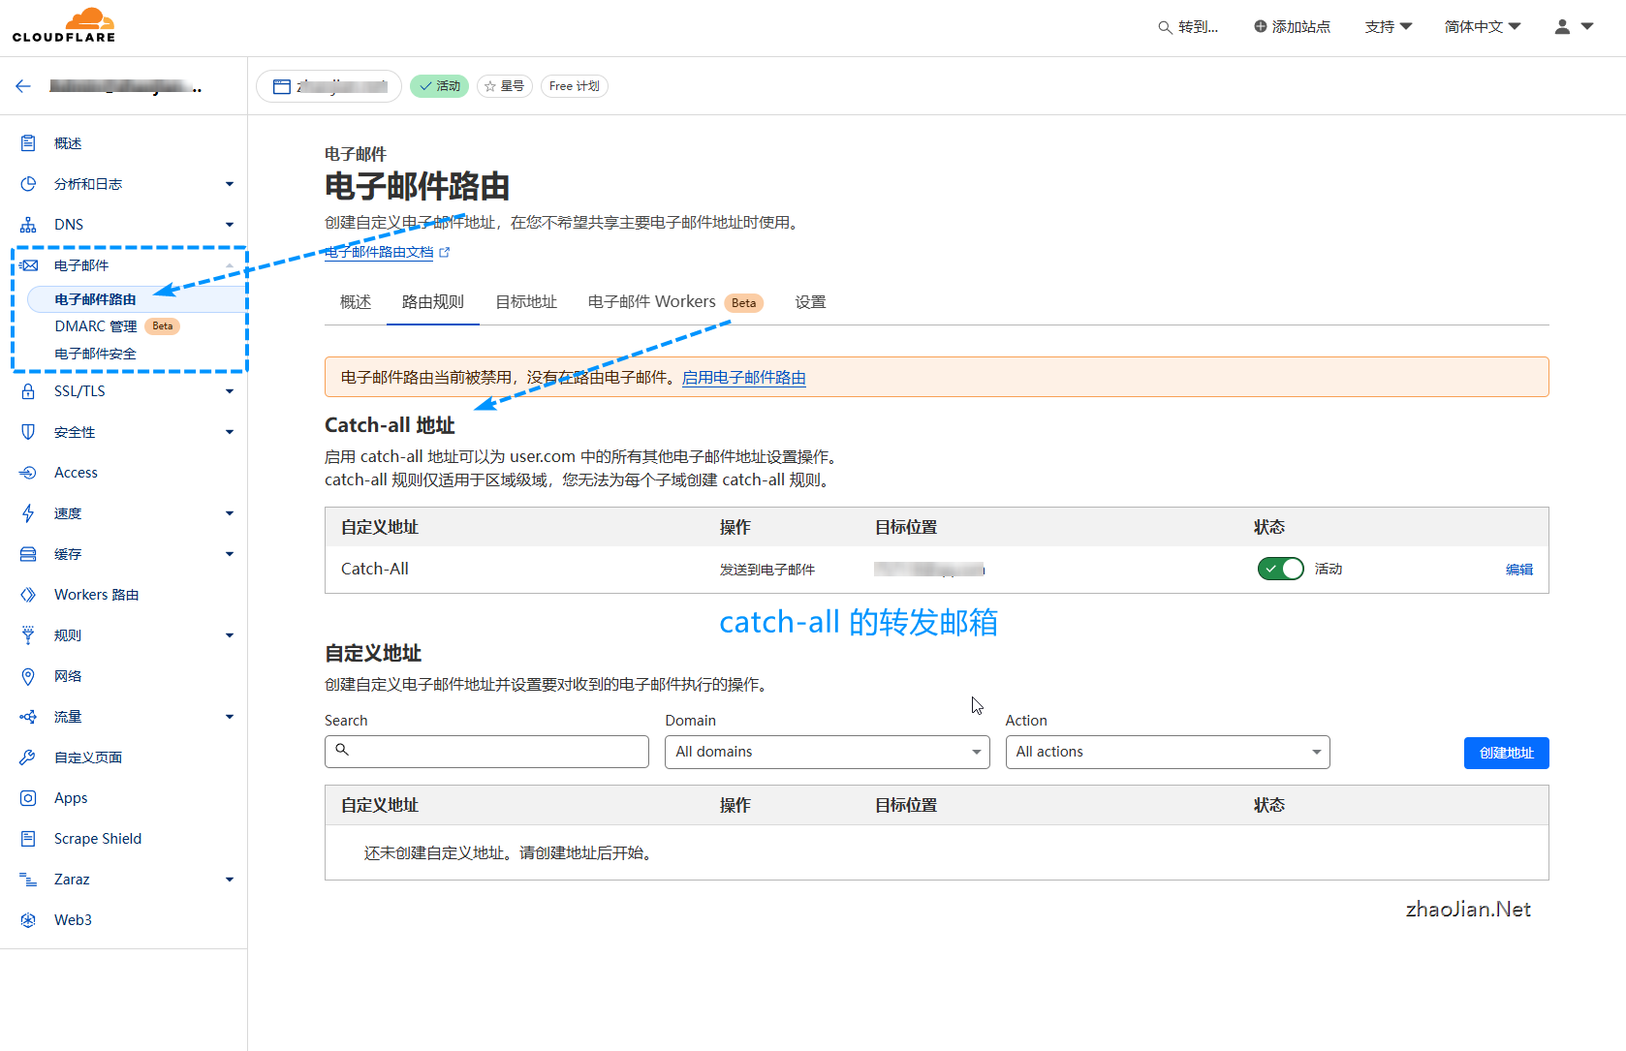Open the All actions dropdown

(1166, 752)
